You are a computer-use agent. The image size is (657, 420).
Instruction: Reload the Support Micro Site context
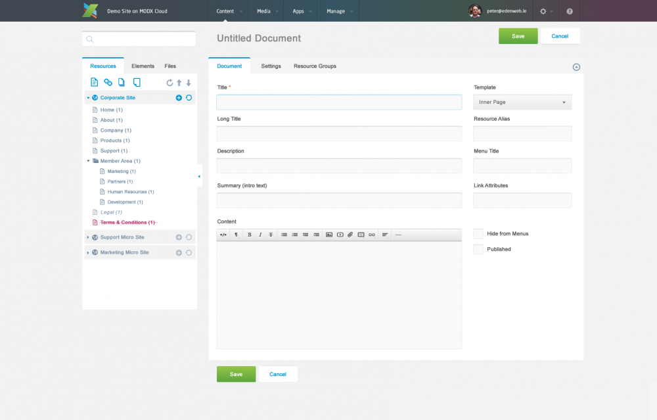(189, 237)
